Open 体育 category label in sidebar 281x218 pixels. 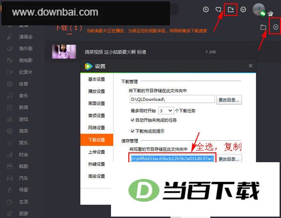pyautogui.click(x=24, y=84)
